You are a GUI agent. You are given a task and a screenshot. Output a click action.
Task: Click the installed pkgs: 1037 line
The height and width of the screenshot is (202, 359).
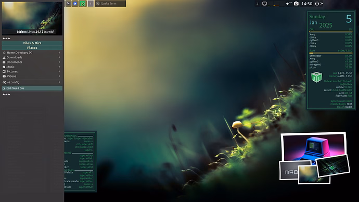tap(341, 104)
